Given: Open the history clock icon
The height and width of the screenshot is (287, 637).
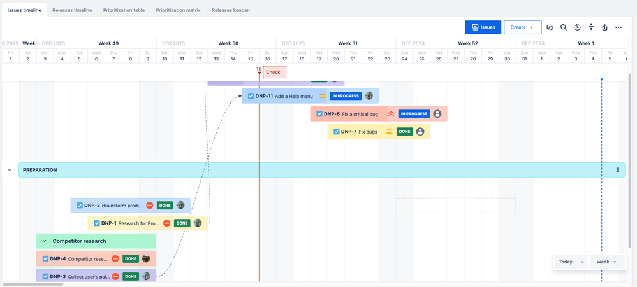Looking at the screenshot, I should [577, 27].
